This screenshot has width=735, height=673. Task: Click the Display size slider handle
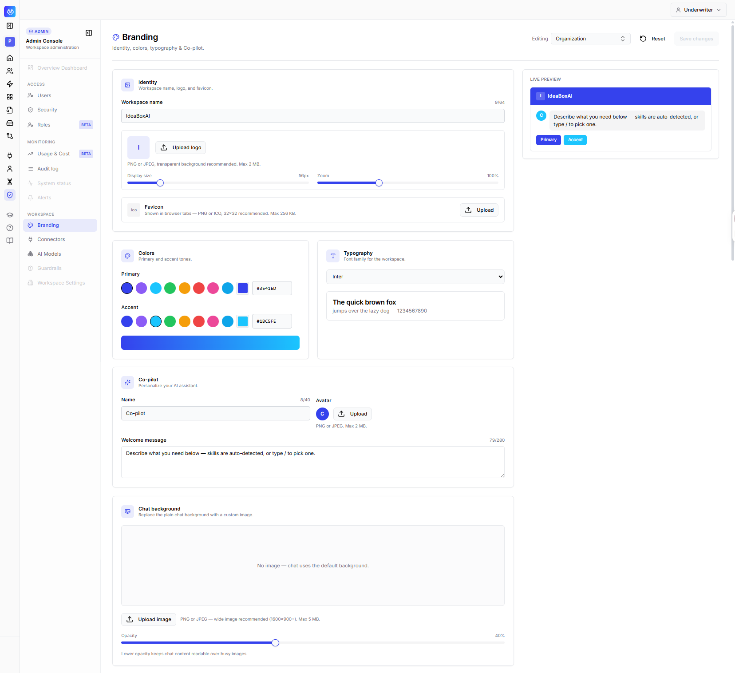160,183
